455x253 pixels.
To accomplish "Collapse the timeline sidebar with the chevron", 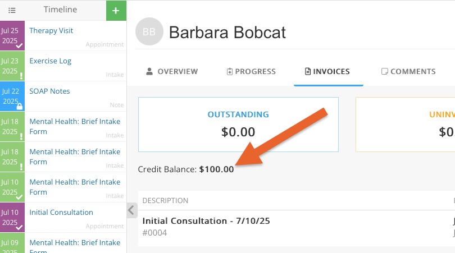I will point(132,210).
